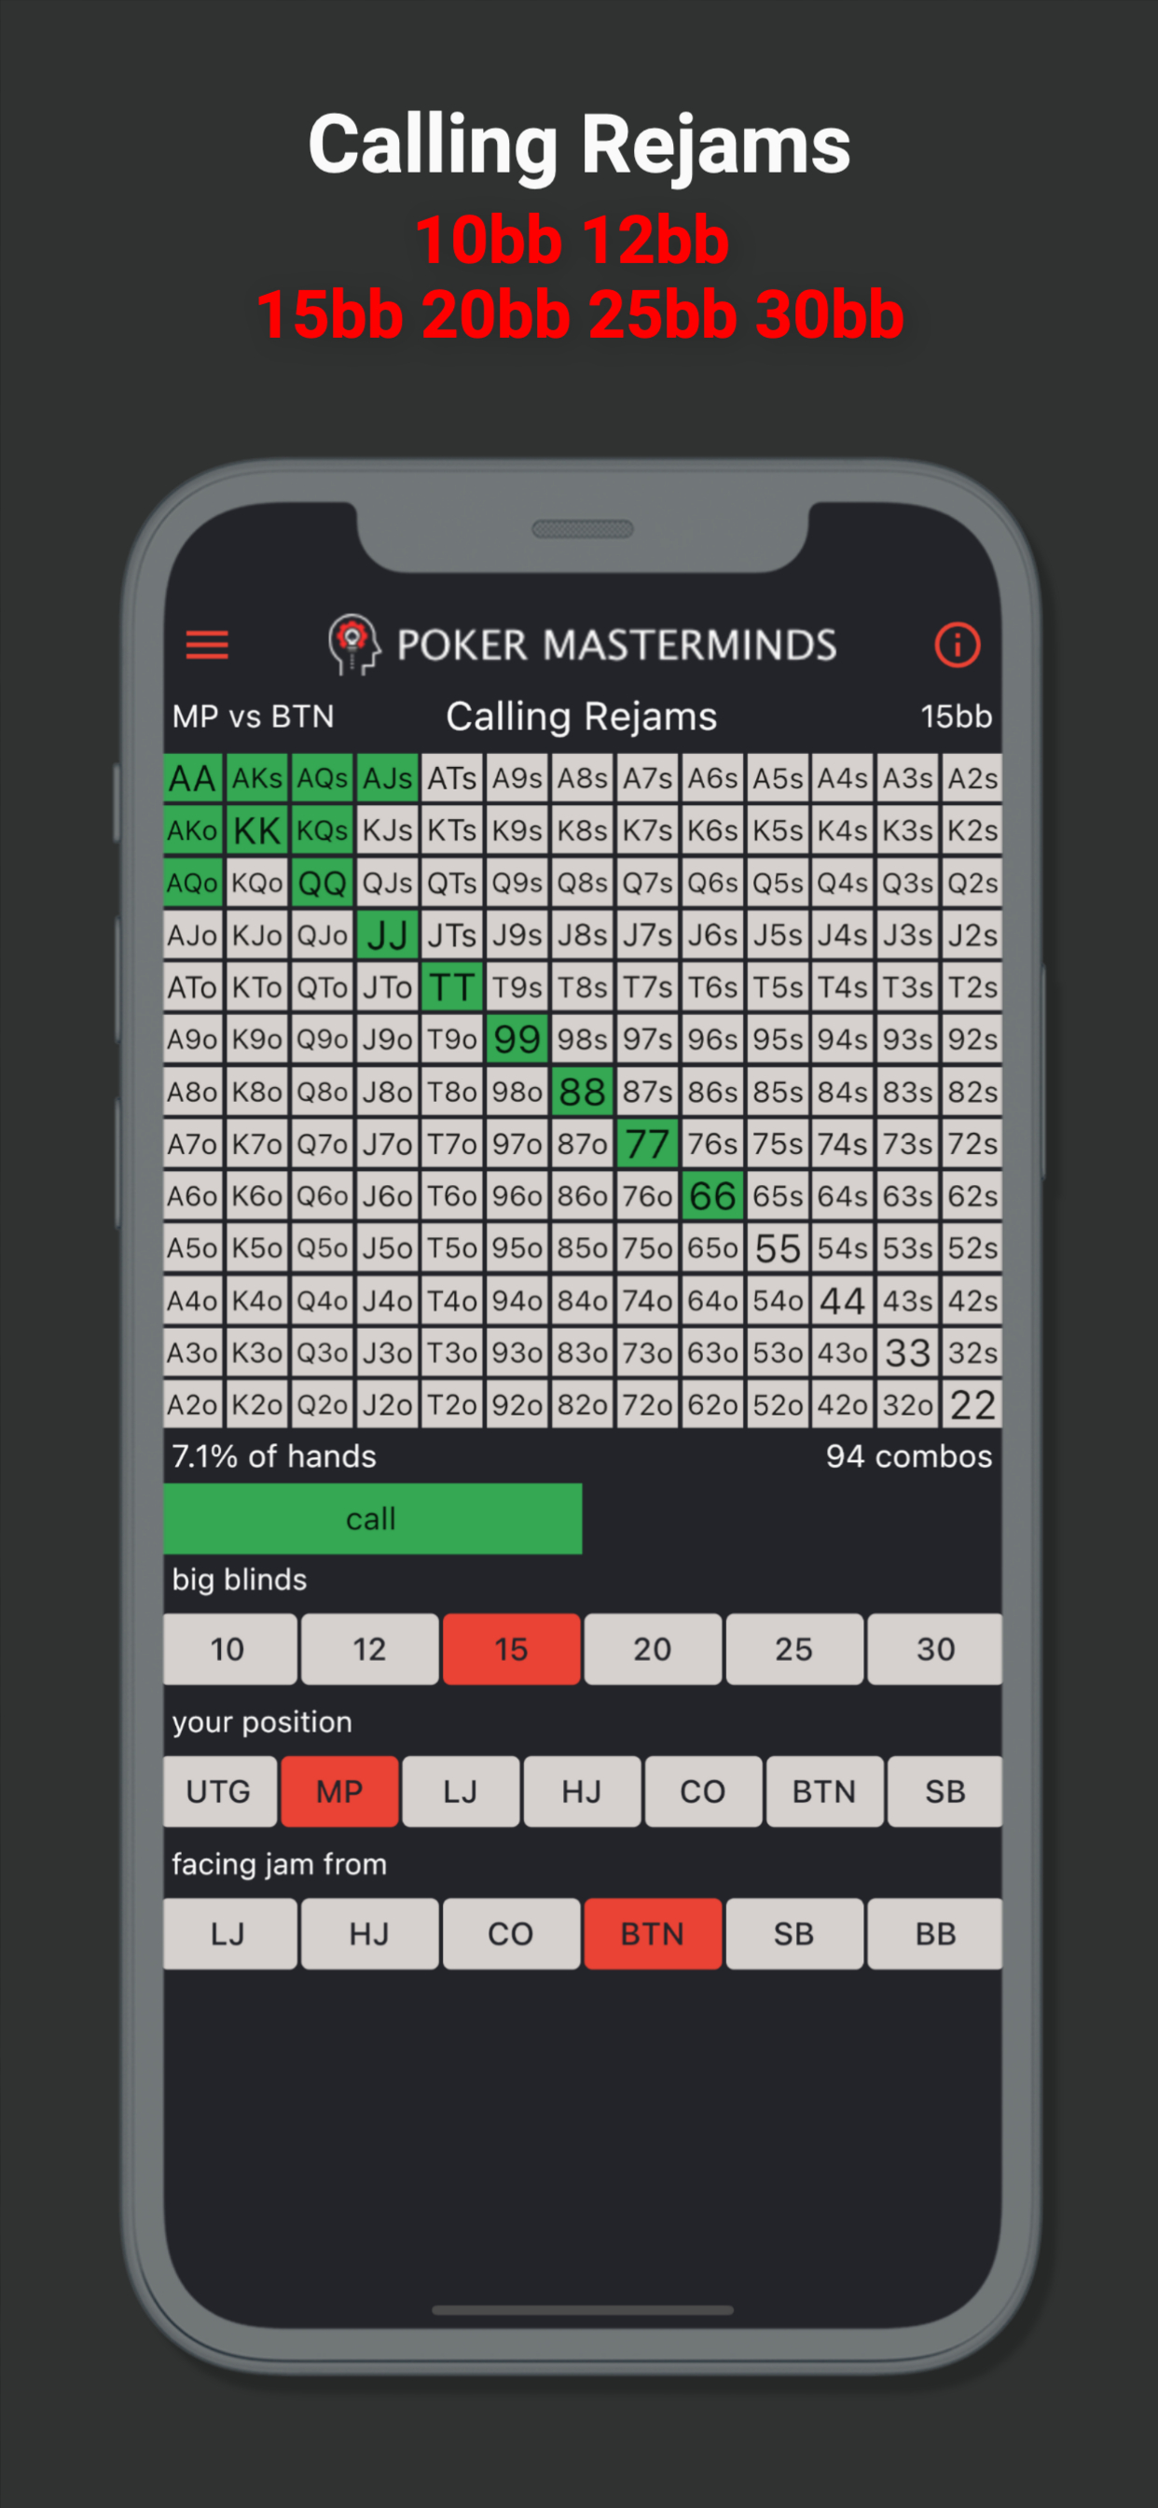The image size is (1158, 2508).
Task: Tap the AQs hand cell
Action: click(322, 778)
